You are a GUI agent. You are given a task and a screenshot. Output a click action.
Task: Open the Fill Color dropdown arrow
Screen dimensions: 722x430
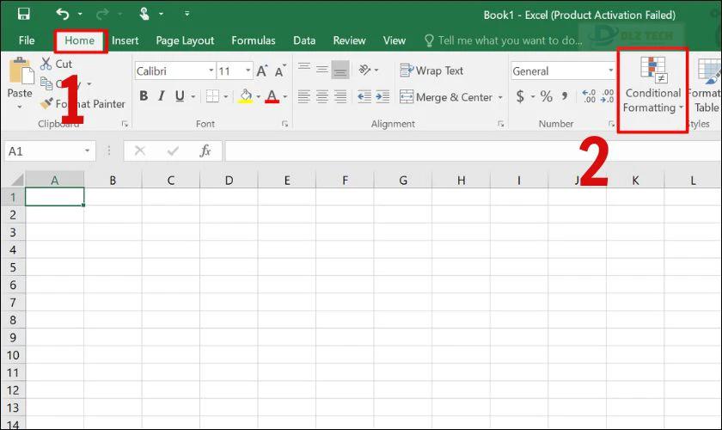tap(259, 97)
